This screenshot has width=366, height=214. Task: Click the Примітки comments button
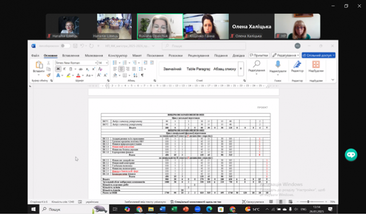[259, 55]
